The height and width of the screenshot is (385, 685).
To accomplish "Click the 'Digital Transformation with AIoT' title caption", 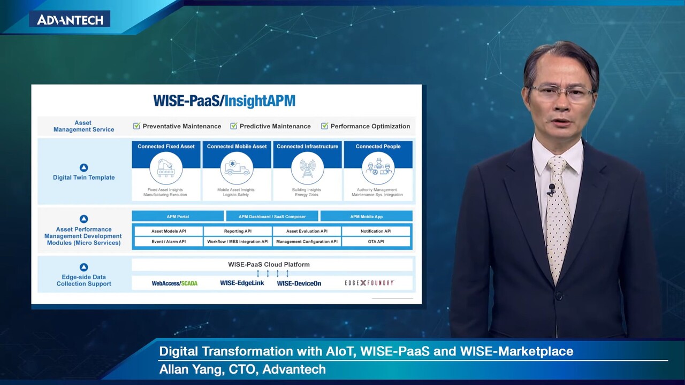I will click(x=366, y=351).
